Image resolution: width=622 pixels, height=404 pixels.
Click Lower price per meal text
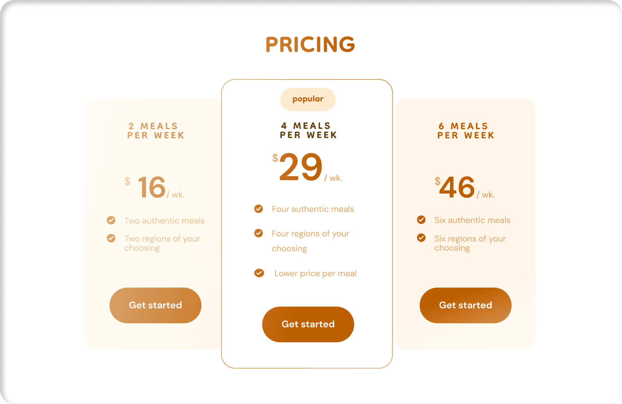click(315, 274)
